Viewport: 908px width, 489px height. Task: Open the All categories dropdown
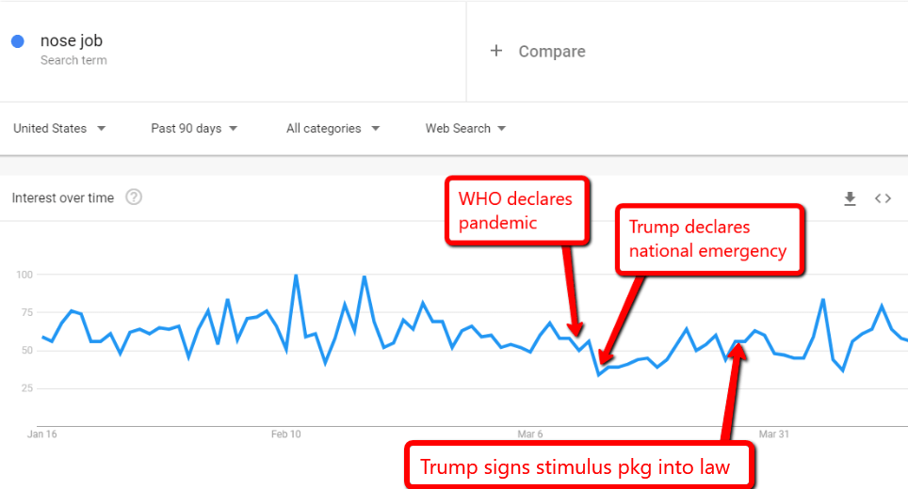coord(332,129)
